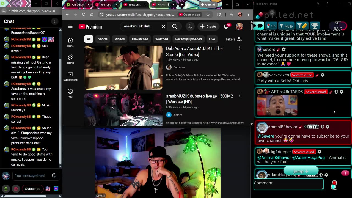Open settings gear next to Severe
Viewport: 352px width, 198px height.
click(284, 50)
